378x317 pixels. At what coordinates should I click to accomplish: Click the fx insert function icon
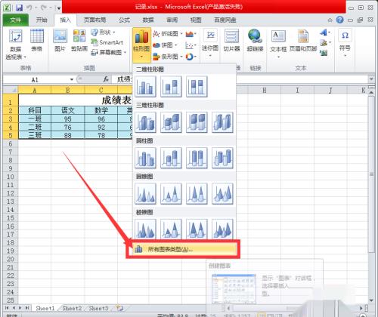click(x=106, y=79)
